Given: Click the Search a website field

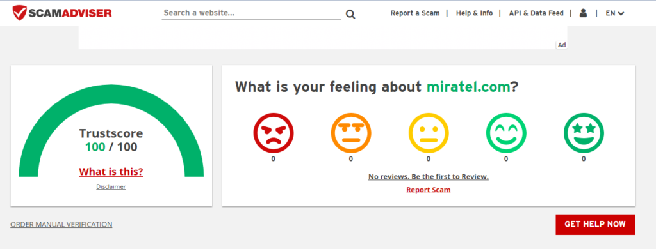Looking at the screenshot, I should pos(251,13).
